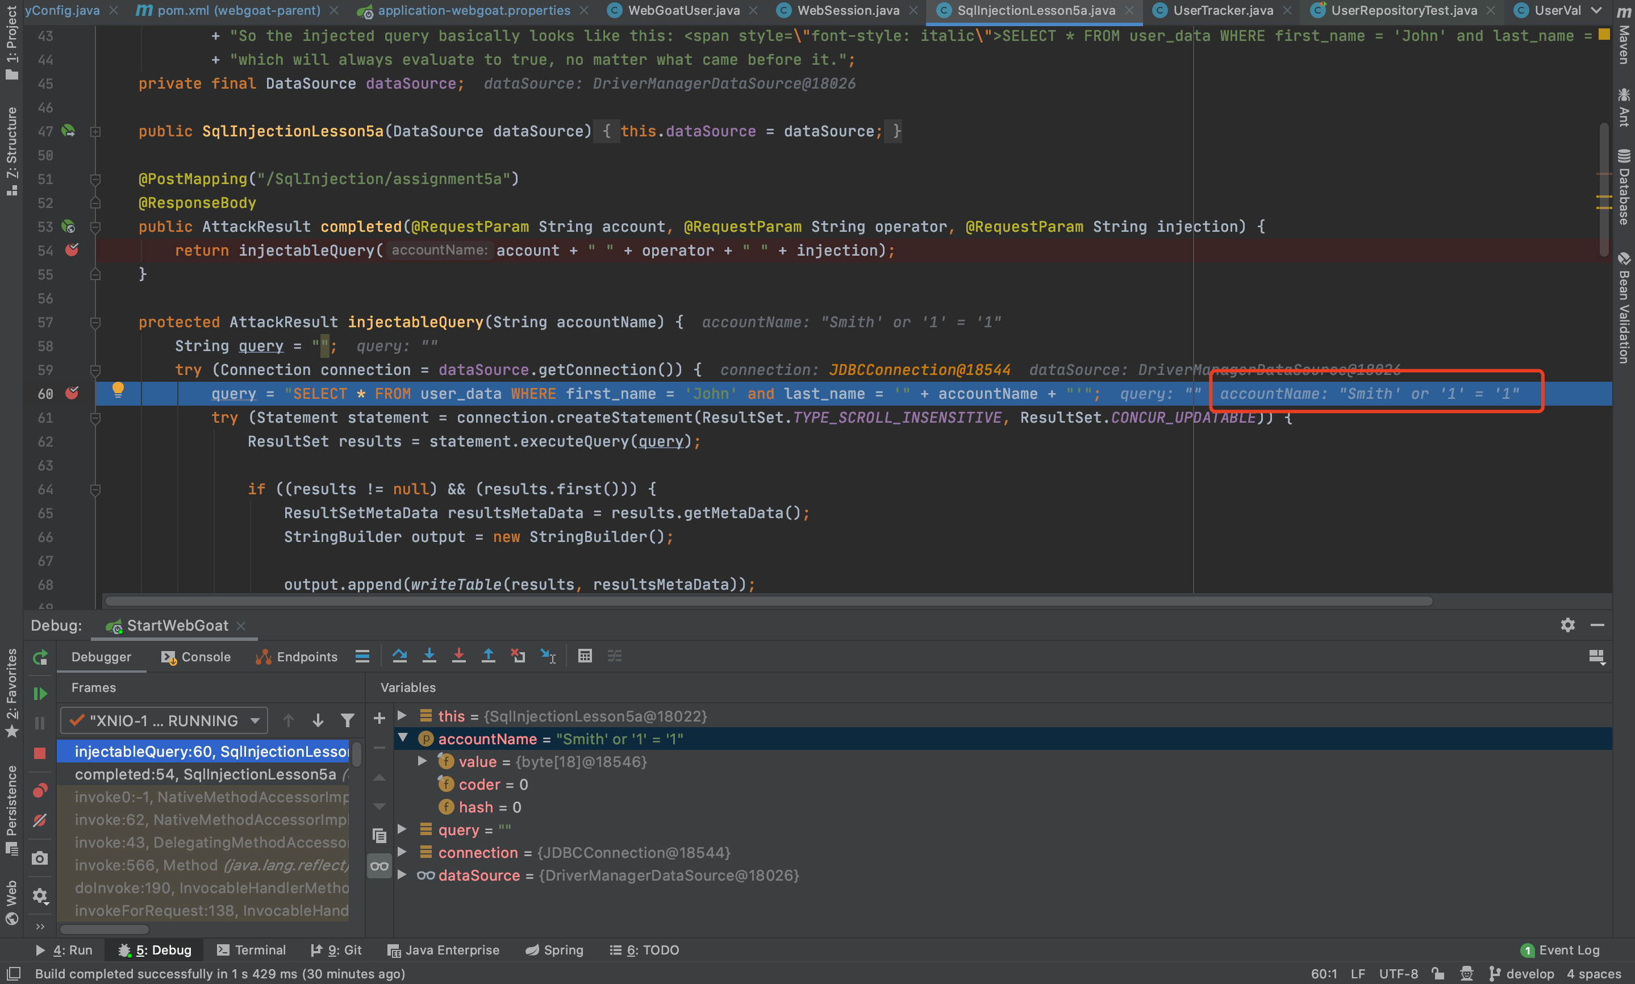
Task: Open the WebSession.java editor tab
Action: point(848,10)
